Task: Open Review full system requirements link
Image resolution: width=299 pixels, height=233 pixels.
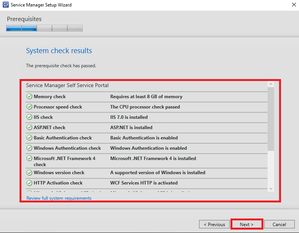Action: coord(59,198)
